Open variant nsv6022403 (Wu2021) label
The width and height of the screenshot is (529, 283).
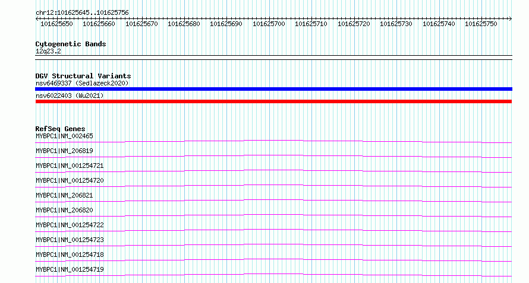point(70,96)
